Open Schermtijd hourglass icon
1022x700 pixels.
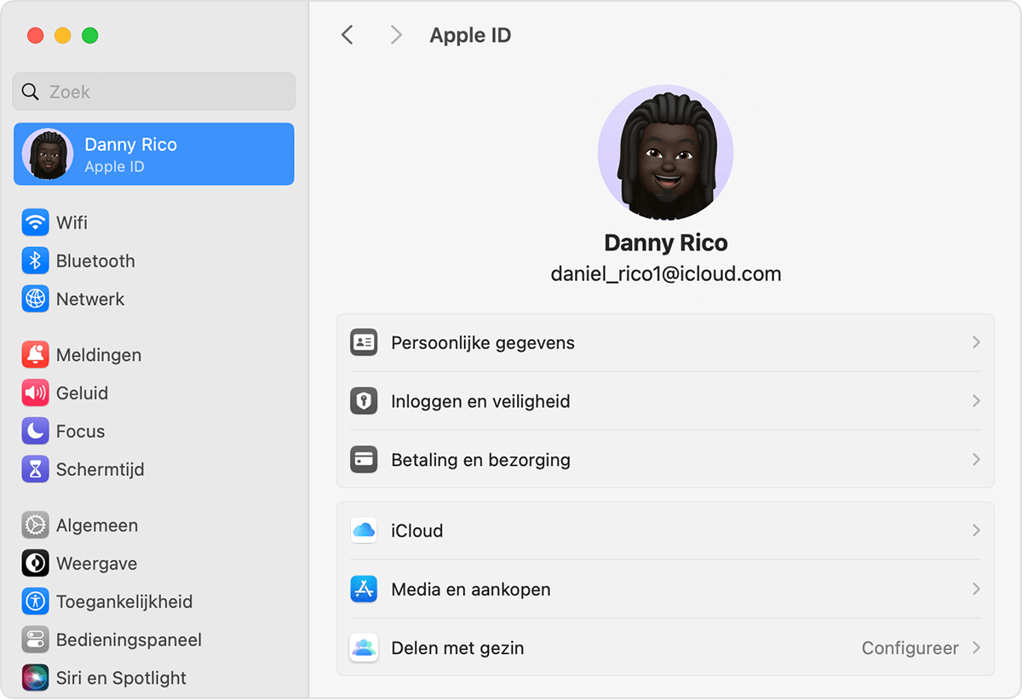tap(35, 470)
